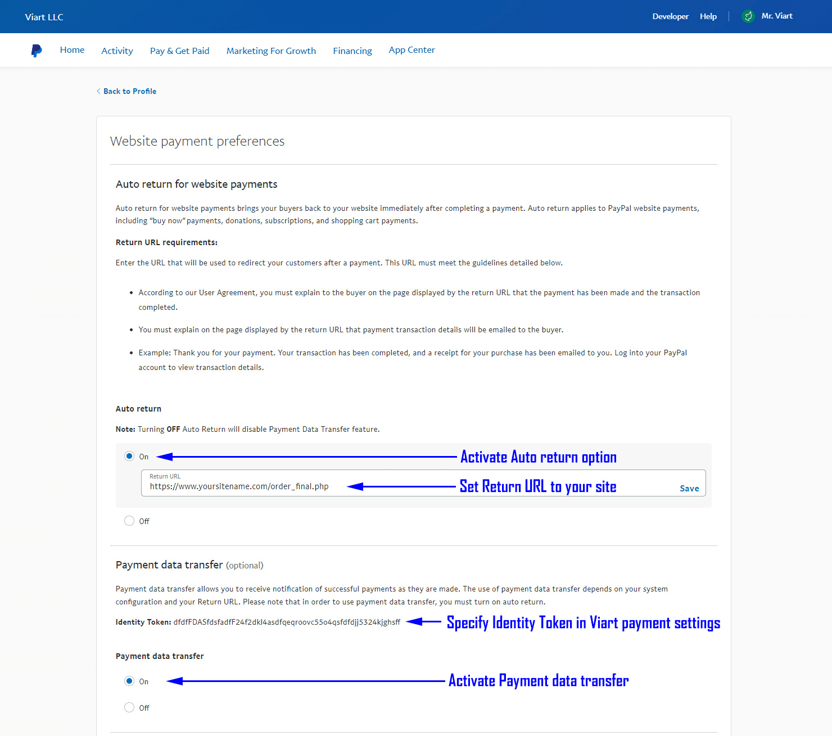The height and width of the screenshot is (736, 832).
Task: Click the Note about turning OFF Auto Return
Action: click(x=247, y=429)
